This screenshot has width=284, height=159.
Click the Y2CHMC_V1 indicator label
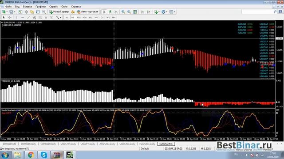coord(11,81)
